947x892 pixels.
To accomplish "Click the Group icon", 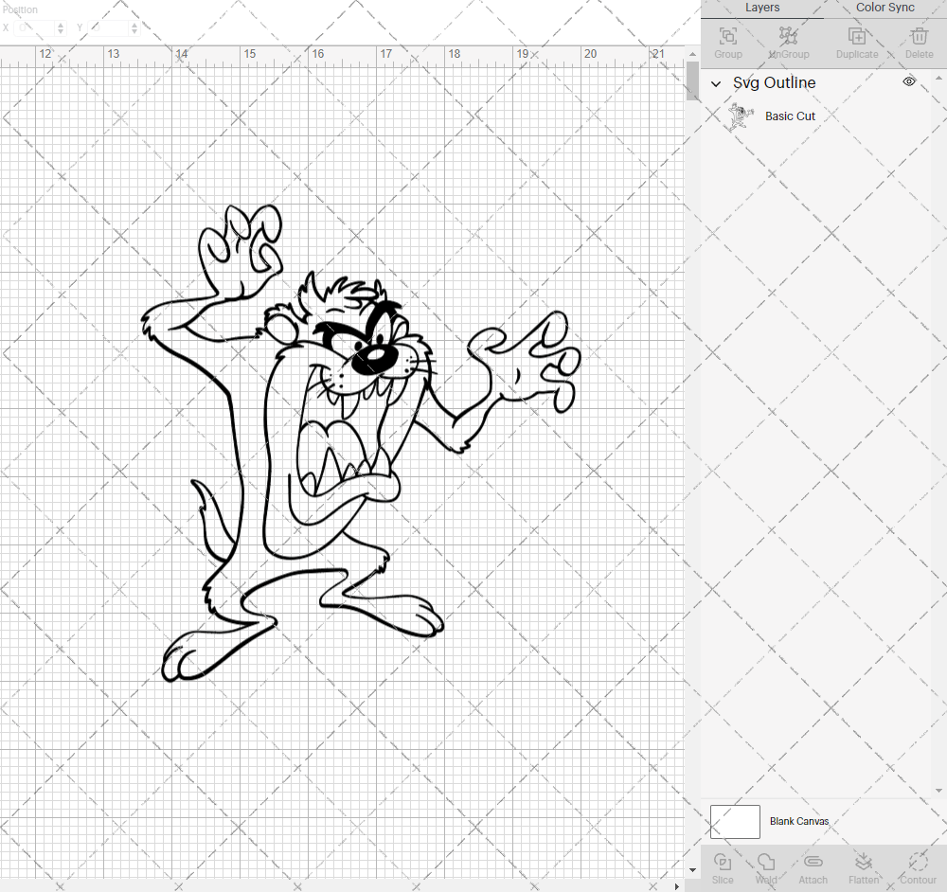I will [727, 42].
